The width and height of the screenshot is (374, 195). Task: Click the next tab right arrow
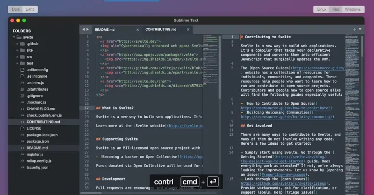click(x=87, y=29)
